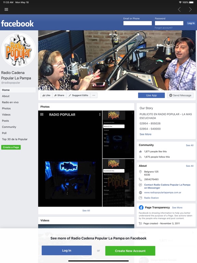Open Contact Radio Cadena Popular on Messenger

[167, 186]
